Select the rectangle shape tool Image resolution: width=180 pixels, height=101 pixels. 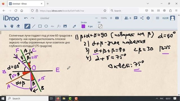(40, 26)
